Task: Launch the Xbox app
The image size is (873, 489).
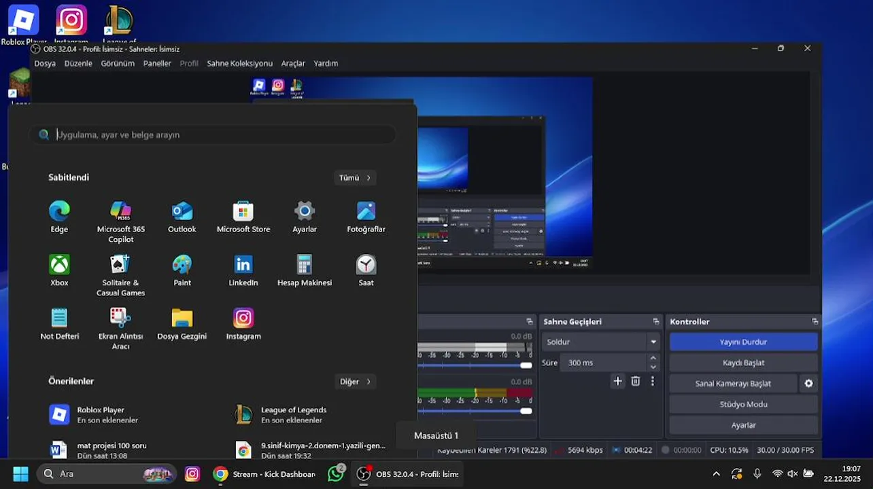Action: (x=59, y=271)
